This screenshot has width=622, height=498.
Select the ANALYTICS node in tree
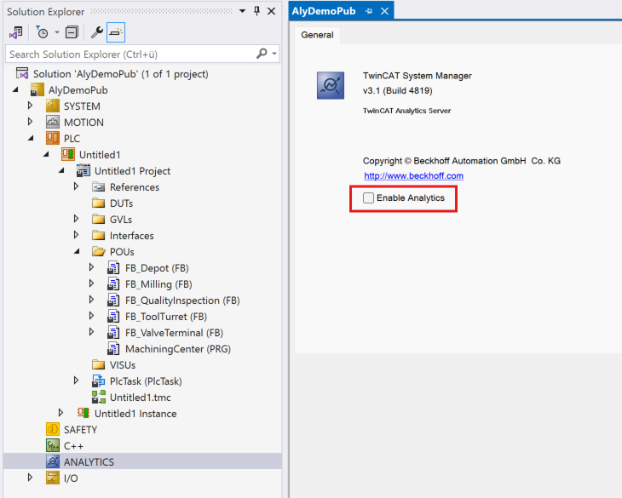89,461
